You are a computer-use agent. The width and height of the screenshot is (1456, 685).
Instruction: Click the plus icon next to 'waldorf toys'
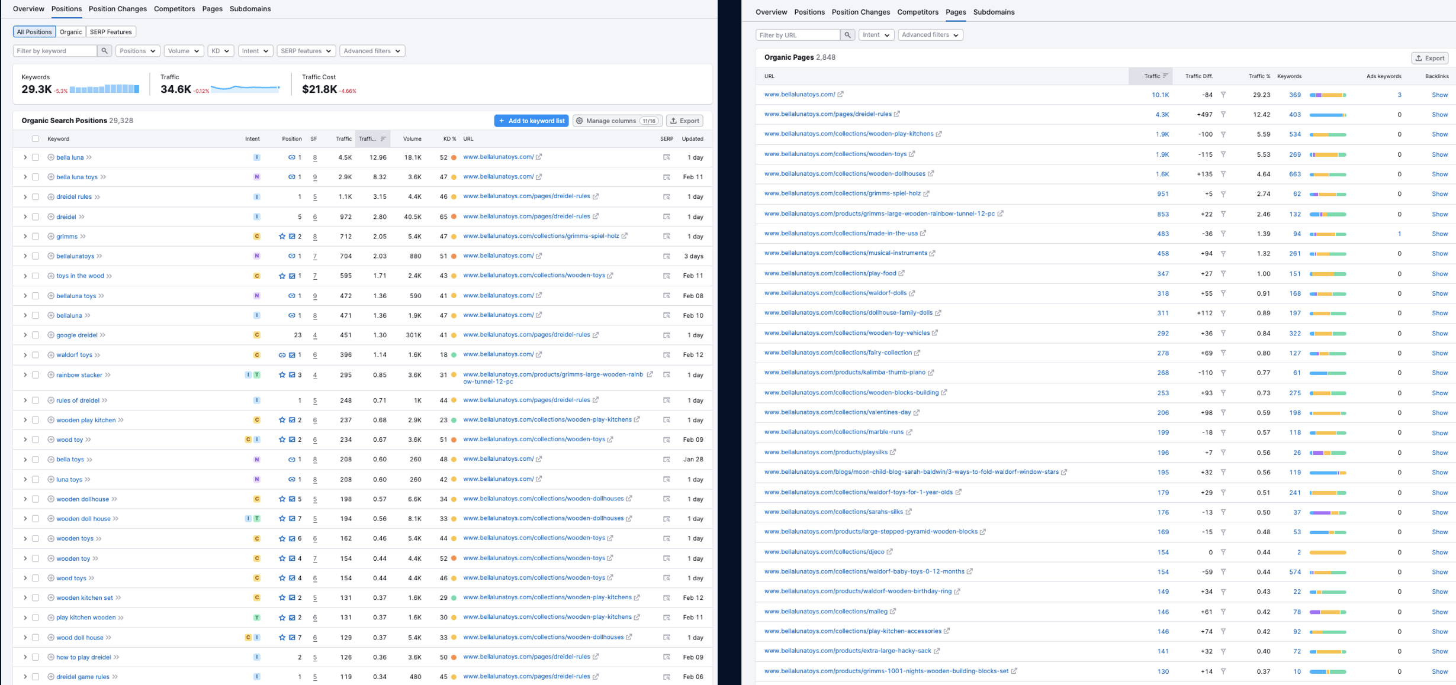[50, 354]
